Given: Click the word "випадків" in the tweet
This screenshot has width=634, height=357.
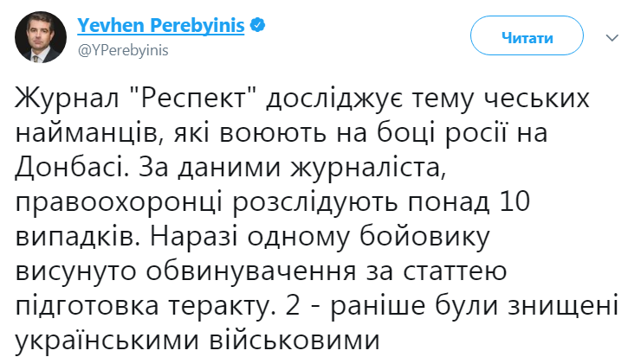Looking at the screenshot, I should click(x=77, y=237).
